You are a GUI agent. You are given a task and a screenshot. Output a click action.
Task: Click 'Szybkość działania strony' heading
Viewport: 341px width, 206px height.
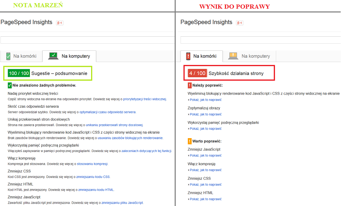coord(236,73)
